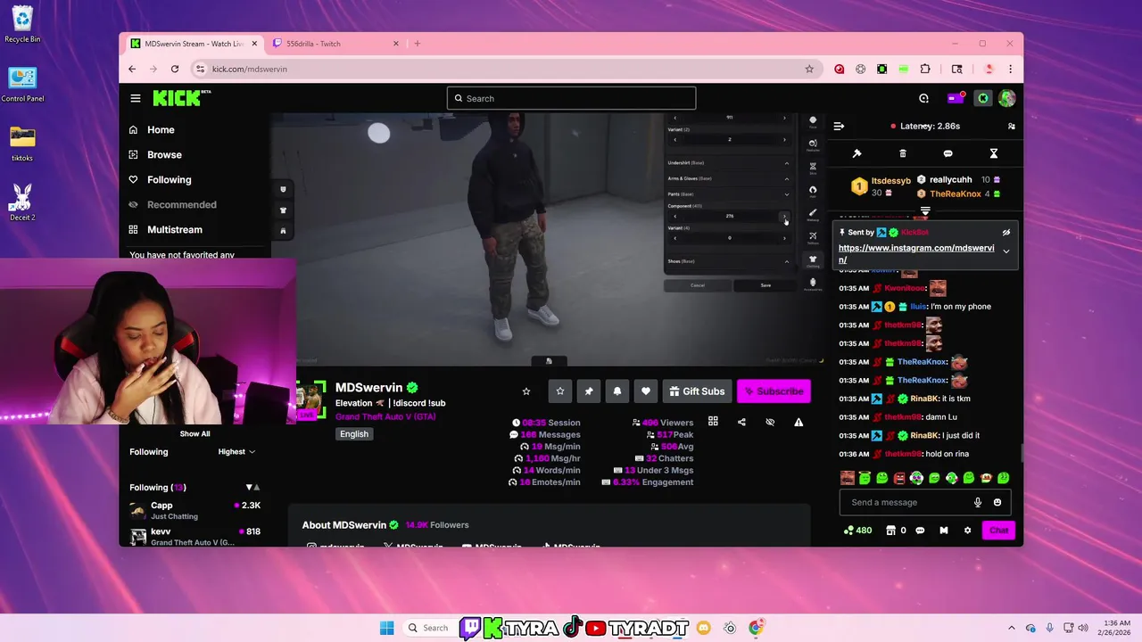
Task: Switch to MDSwervin Stream tab
Action: click(x=194, y=43)
